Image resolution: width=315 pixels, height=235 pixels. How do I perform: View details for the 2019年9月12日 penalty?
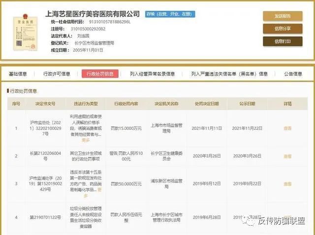click(287, 184)
